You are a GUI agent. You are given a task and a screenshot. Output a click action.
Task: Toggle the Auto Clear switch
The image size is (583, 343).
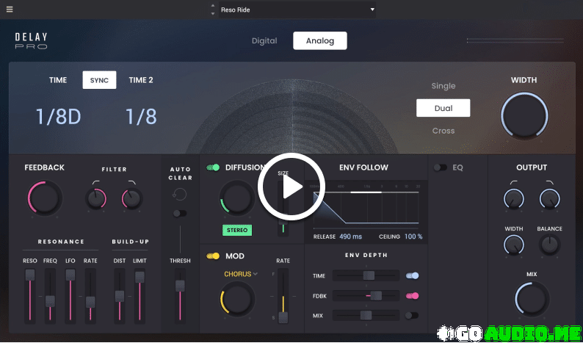pyautogui.click(x=180, y=213)
